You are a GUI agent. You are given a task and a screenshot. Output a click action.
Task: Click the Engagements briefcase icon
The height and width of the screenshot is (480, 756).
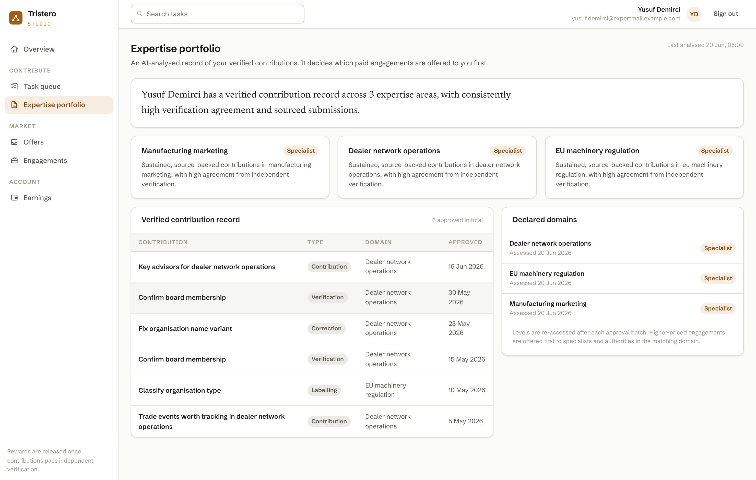pos(14,160)
